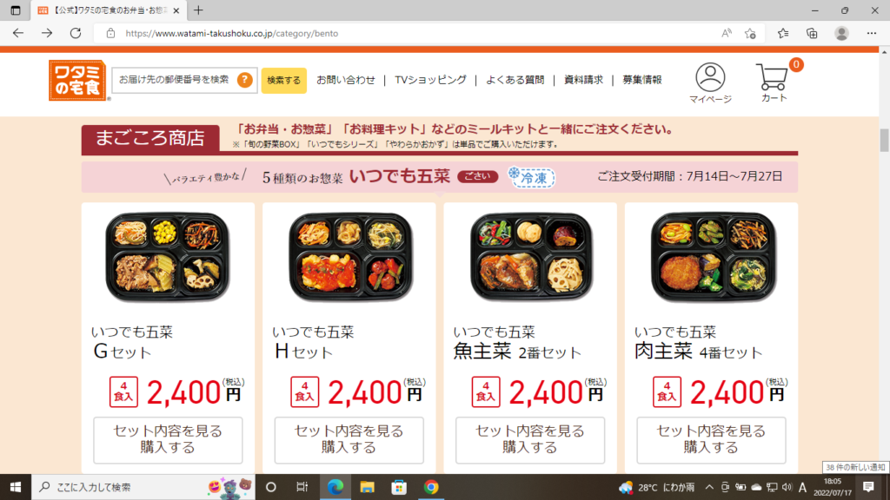The width and height of the screenshot is (890, 500).
Task: Open browser Collections icon
Action: [x=812, y=34]
